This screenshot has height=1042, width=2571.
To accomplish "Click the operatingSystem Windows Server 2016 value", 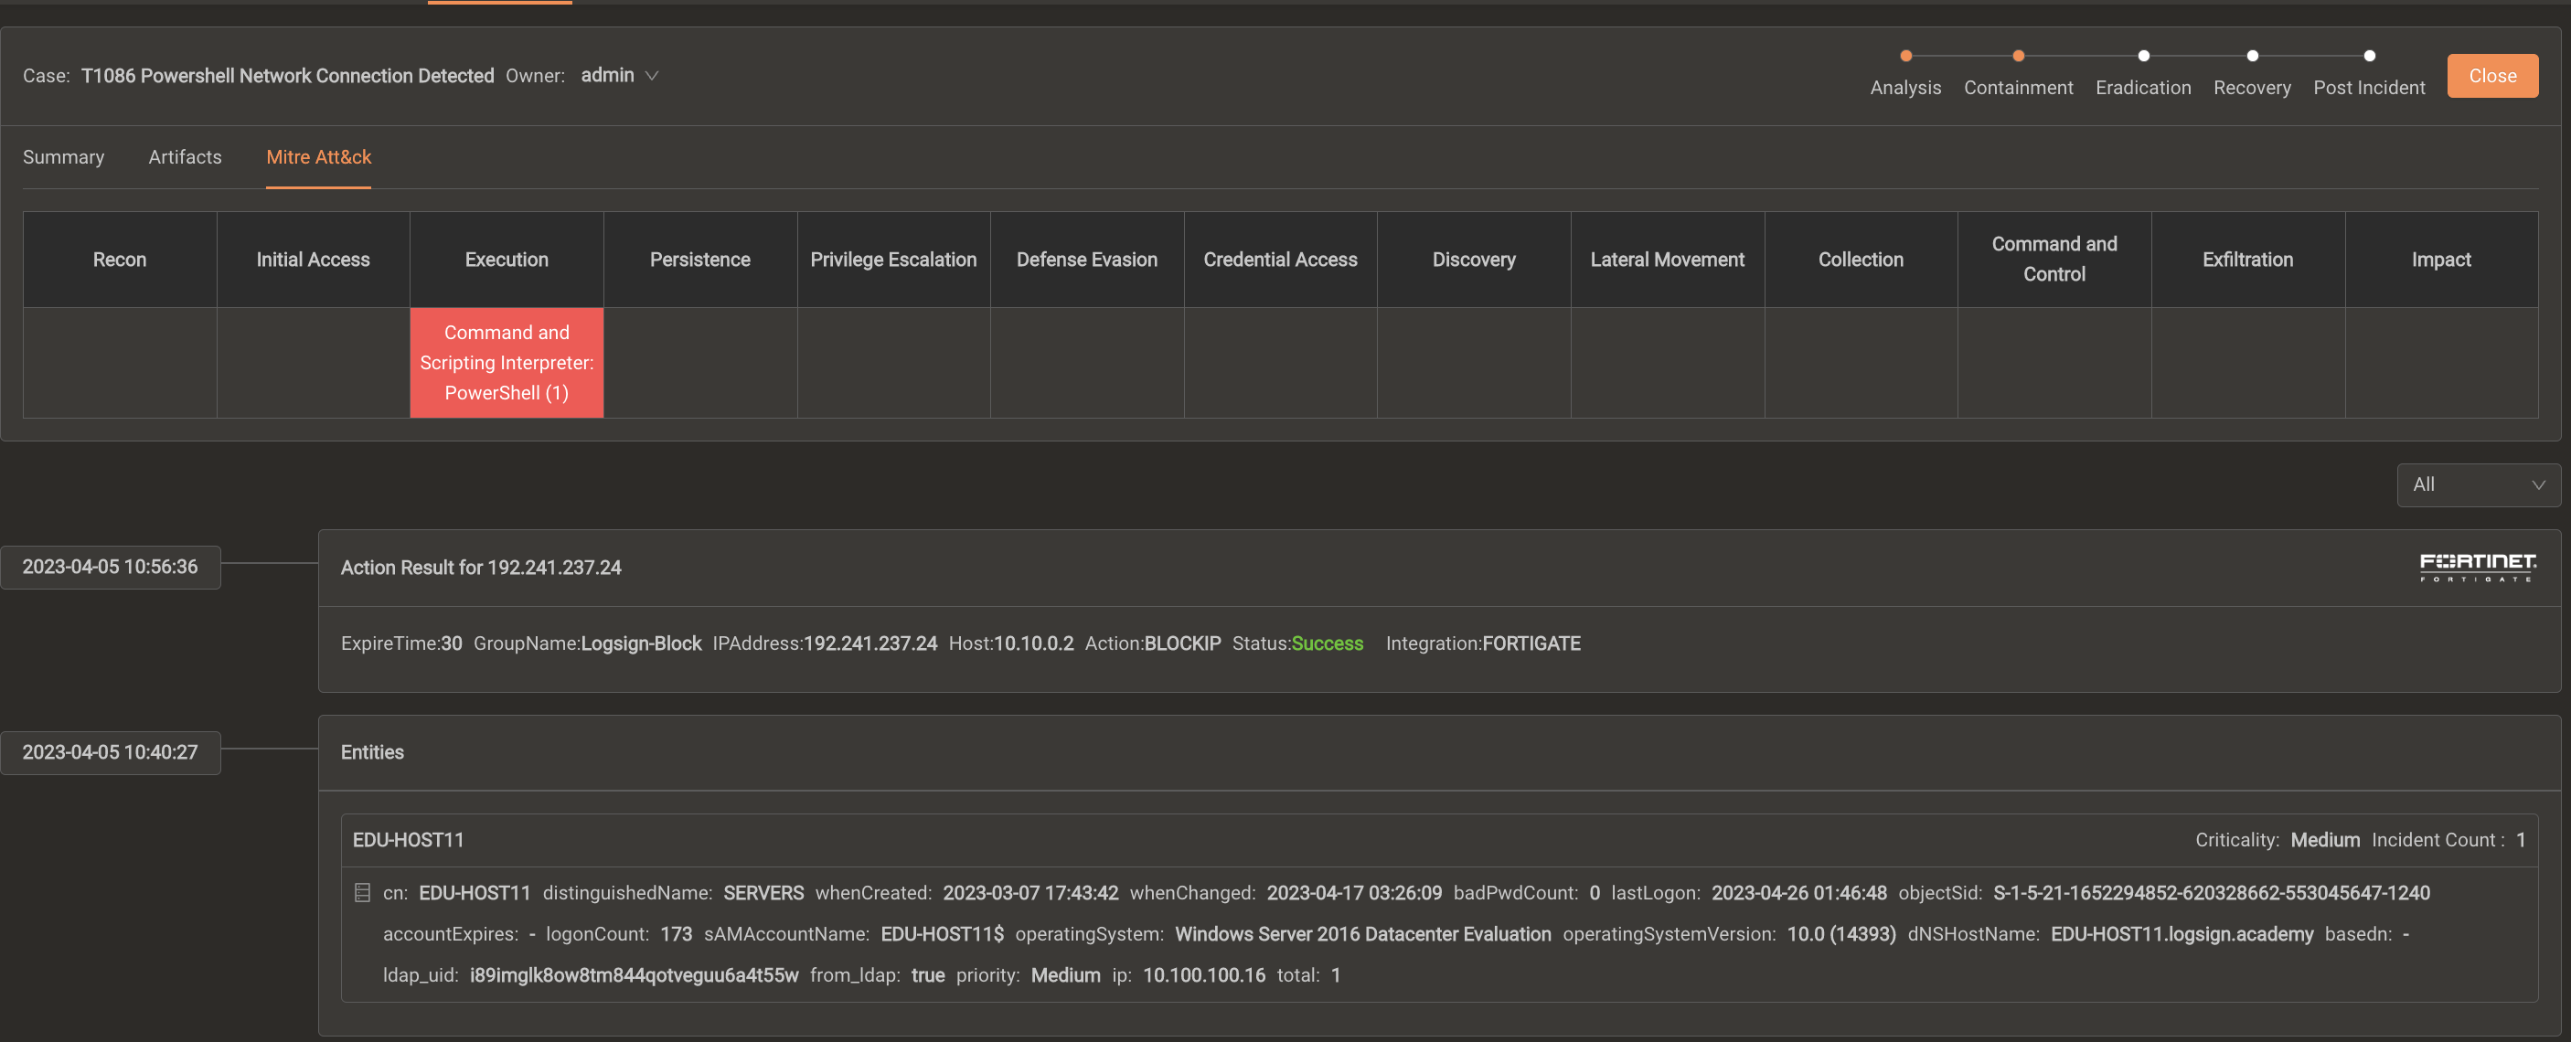I will click(x=1362, y=934).
